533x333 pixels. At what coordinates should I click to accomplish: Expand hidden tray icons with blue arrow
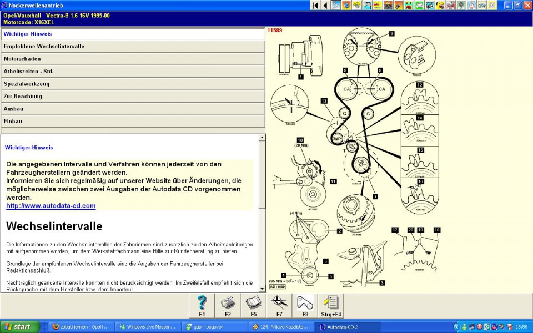coord(457,327)
